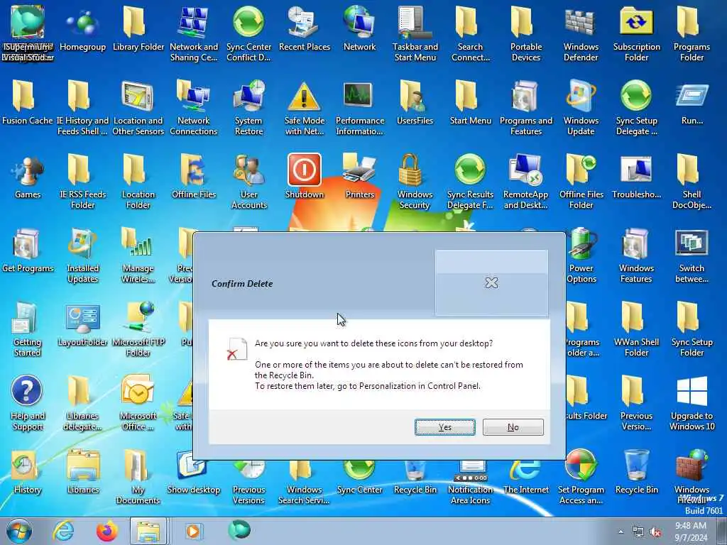Select the Programs and Features icon
This screenshot has height=545, width=727.
(x=526, y=109)
